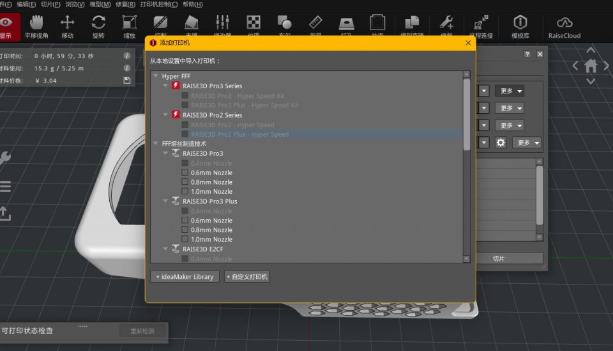Open the 模型(M) menu
The image size is (613, 351).
tap(100, 4)
